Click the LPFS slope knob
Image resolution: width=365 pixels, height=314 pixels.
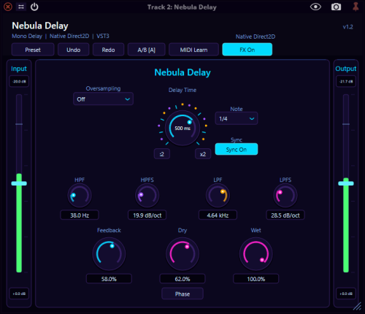[x=285, y=196]
